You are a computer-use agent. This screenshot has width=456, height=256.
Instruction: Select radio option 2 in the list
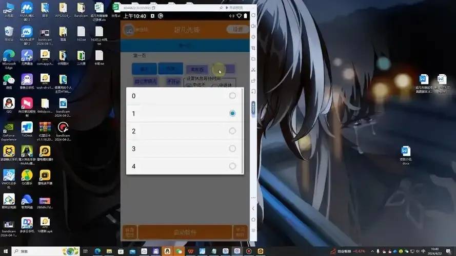(185, 131)
